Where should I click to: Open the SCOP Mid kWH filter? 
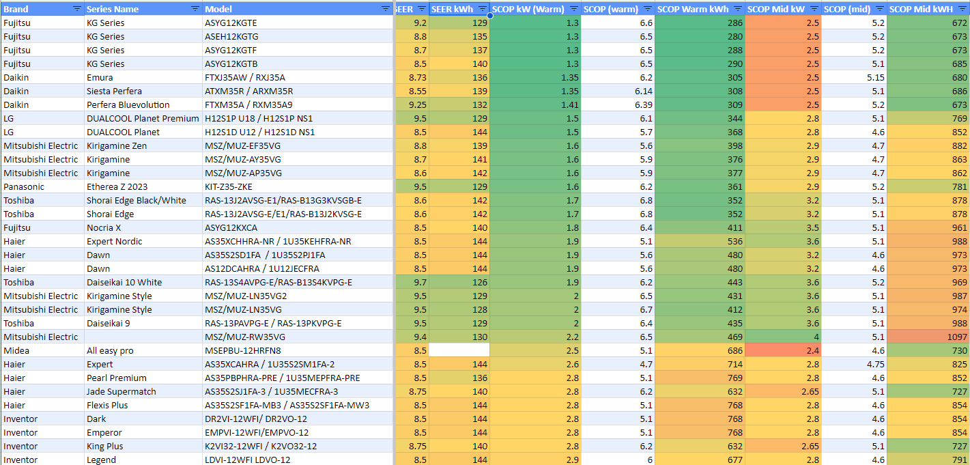(x=962, y=9)
